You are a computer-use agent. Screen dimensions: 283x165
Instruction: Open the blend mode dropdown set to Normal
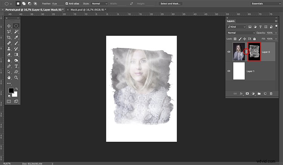pyautogui.click(x=241, y=33)
